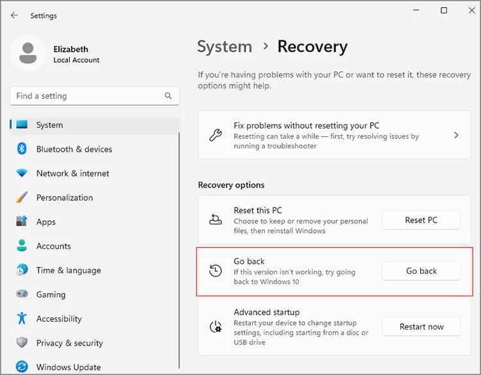Viewport: 481px width, 375px height.
Task: Maximize the Settings window
Action: [x=444, y=10]
